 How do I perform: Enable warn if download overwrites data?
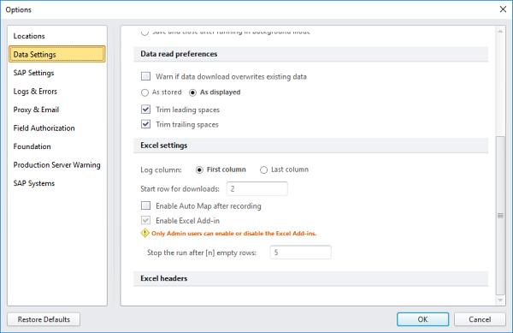tap(145, 76)
